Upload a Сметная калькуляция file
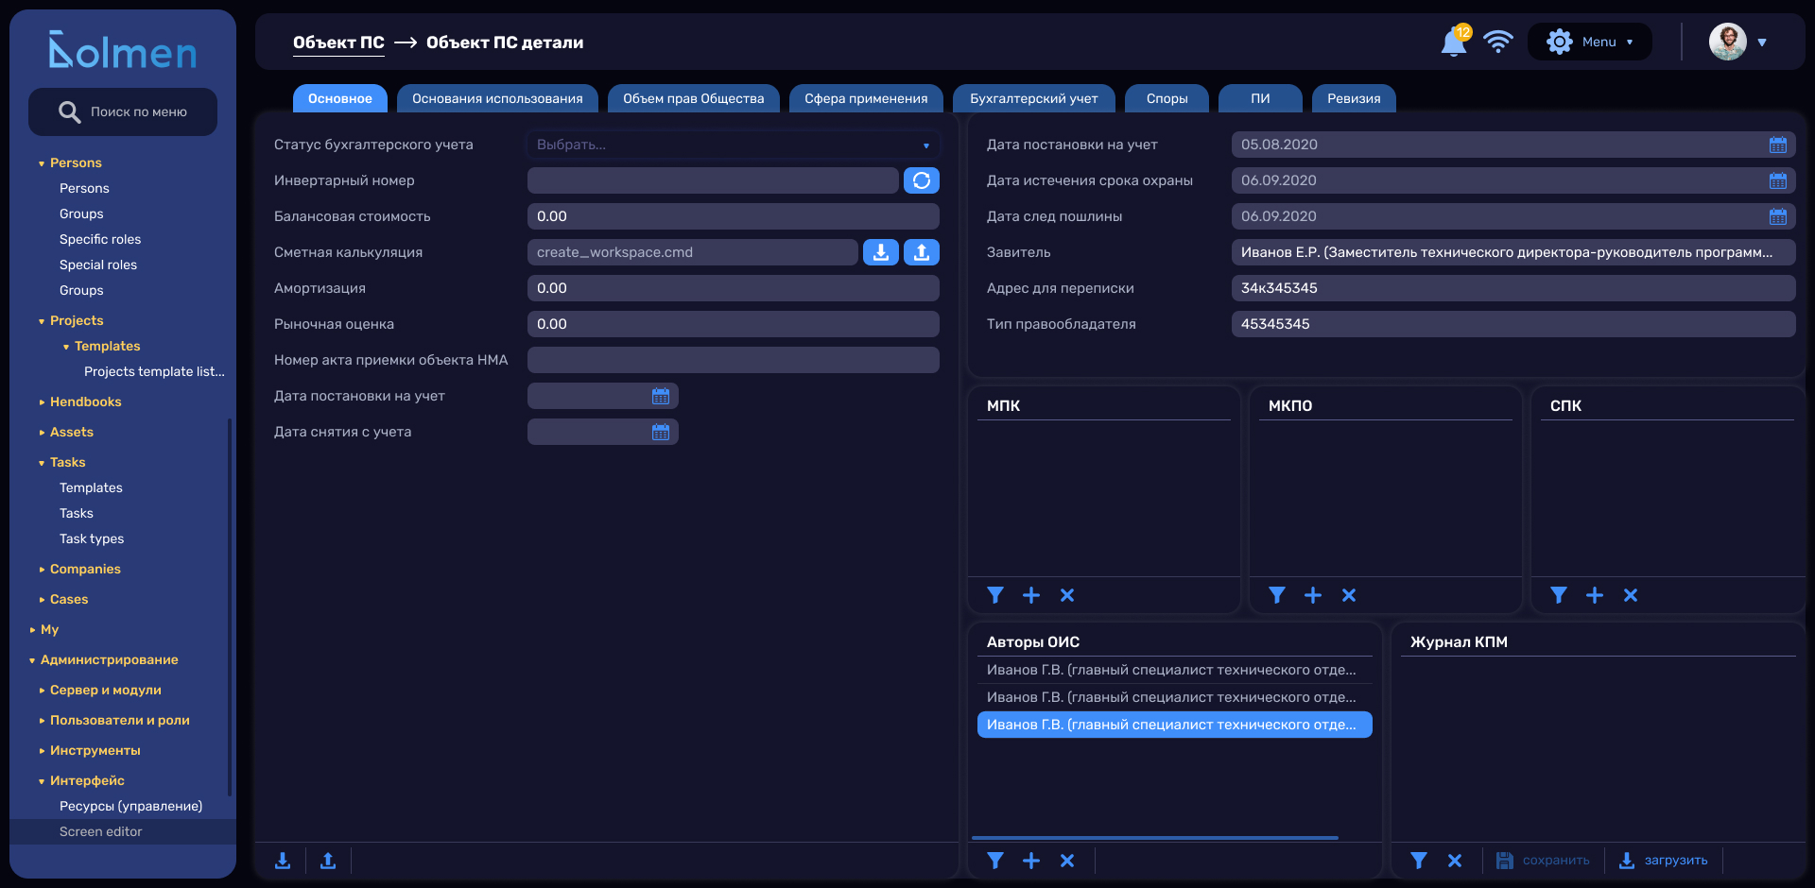Viewport: 1815px width, 888px height. (x=922, y=252)
